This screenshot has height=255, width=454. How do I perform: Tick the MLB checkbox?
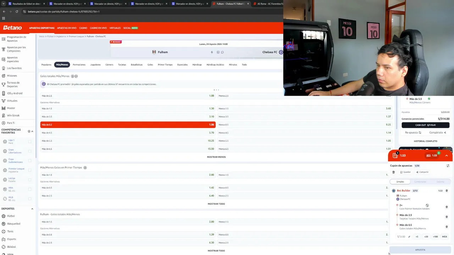pos(30,199)
